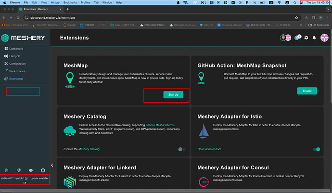Viewport: 332px width, 193px height.
Task: Open the File menu in menu bar
Action: pos(26,2)
